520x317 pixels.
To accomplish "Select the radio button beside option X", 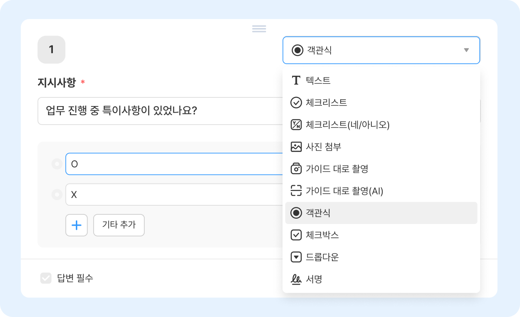I will click(57, 195).
